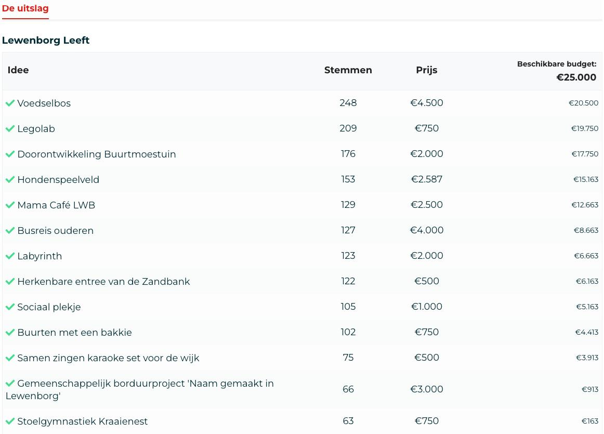Open Samen zingen karaoke set idea

click(x=108, y=358)
